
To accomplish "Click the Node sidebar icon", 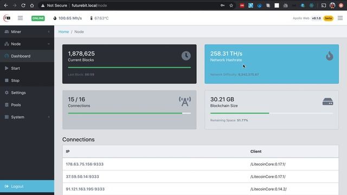I will point(7,44).
